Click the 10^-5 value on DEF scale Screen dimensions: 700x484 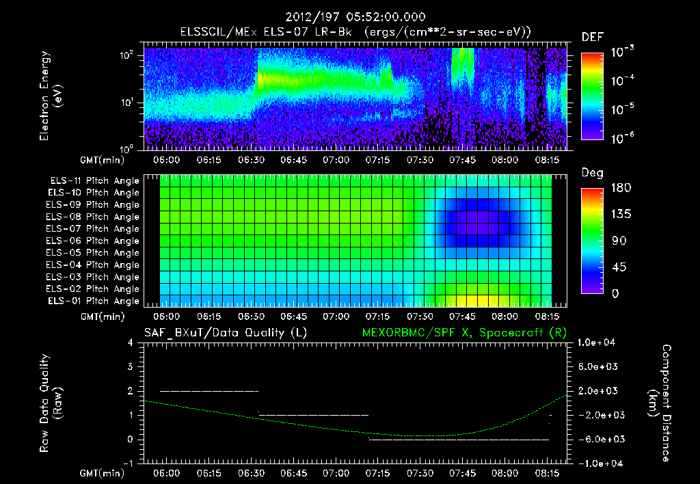tap(623, 109)
